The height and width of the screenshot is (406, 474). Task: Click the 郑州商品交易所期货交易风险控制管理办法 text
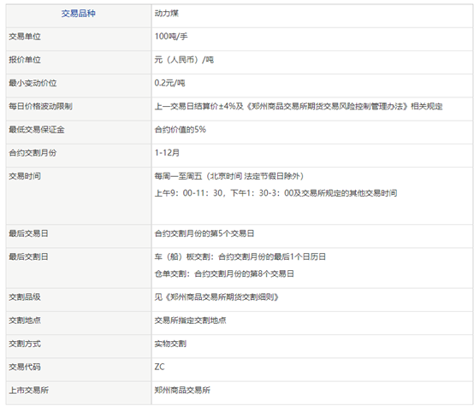[328, 106]
